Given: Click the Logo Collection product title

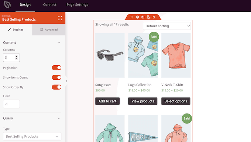Looking at the screenshot, I should click(x=140, y=85).
